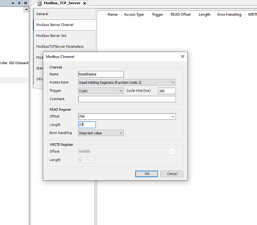Open the small dropdown below panel header
The image size is (257, 225).
click(x=26, y=10)
